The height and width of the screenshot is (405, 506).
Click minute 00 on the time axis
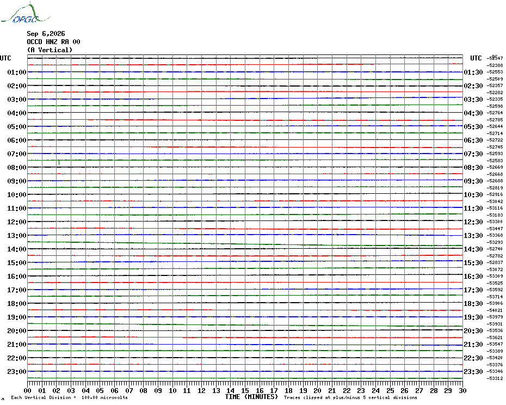coord(27,390)
